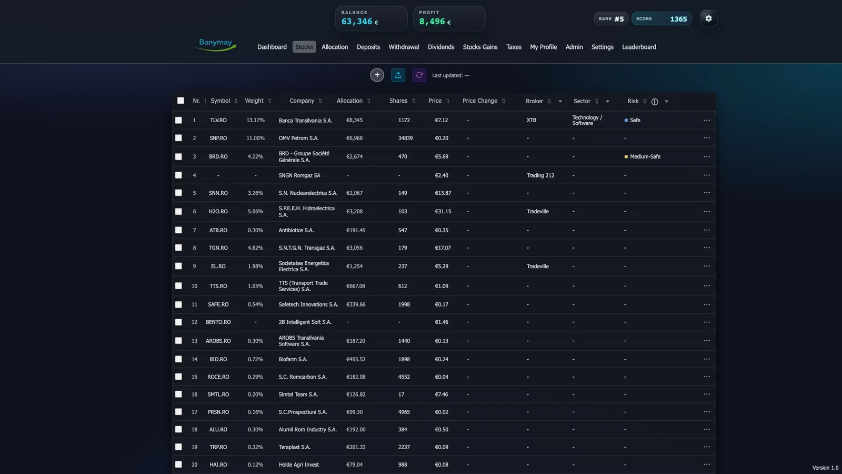Image resolution: width=842 pixels, height=474 pixels.
Task: Sort by Allocation column sort icon
Action: click(x=368, y=101)
